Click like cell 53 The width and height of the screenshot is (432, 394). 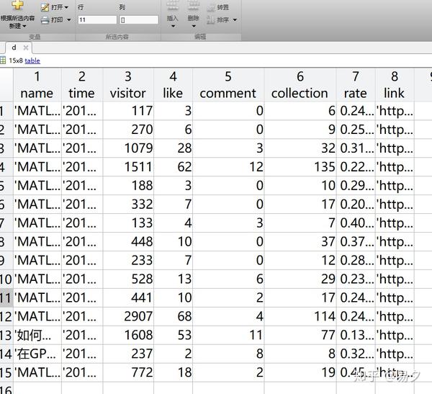[173, 335]
